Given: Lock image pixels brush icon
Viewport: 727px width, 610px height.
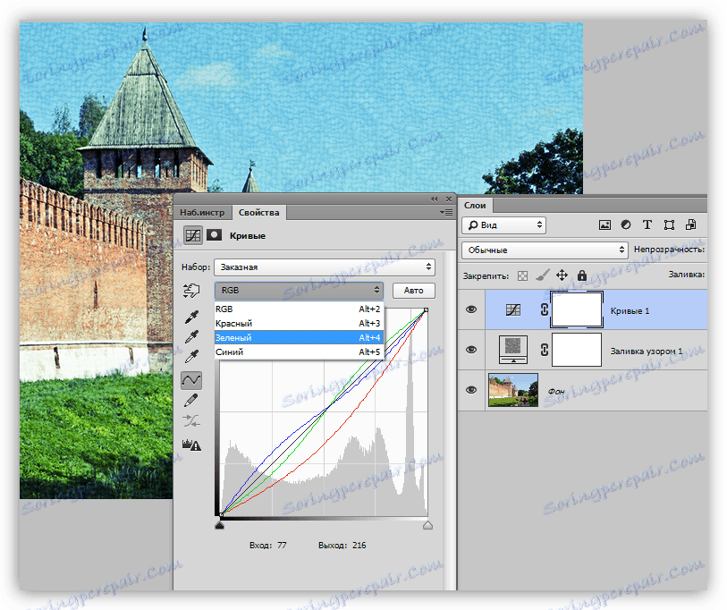Looking at the screenshot, I should click(543, 275).
